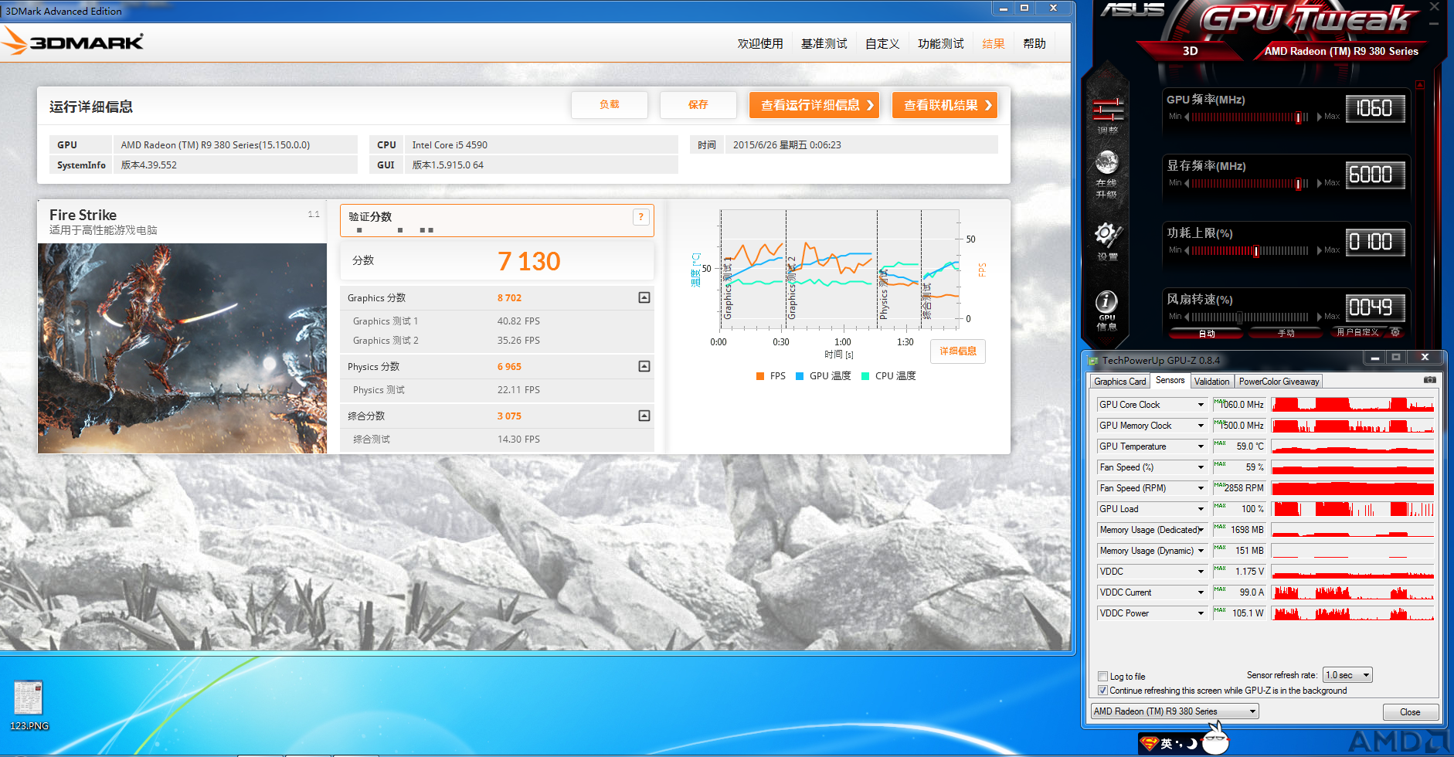Click the 功耗上限 100 value field
1454x757 pixels.
pyautogui.click(x=1375, y=243)
